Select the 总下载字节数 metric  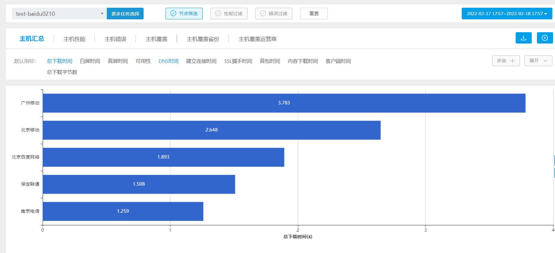[x=62, y=72]
